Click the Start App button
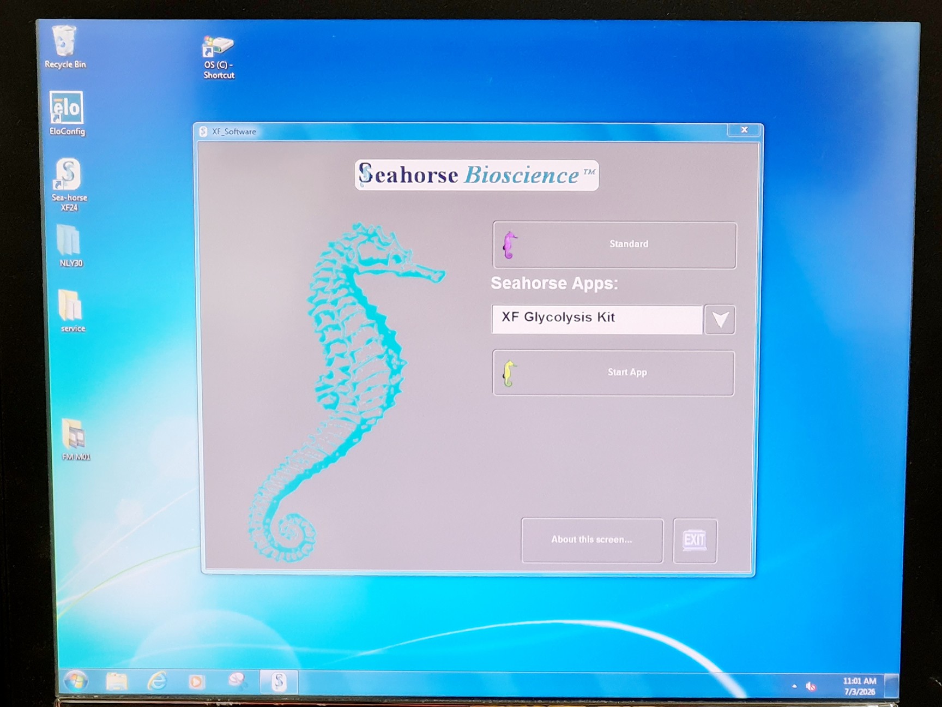This screenshot has height=707, width=942. [613, 373]
